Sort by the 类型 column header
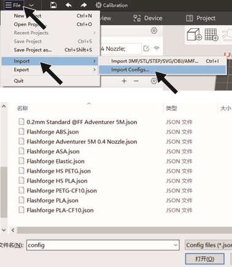Image resolution: width=232 pixels, height=267 pixels. [171, 108]
